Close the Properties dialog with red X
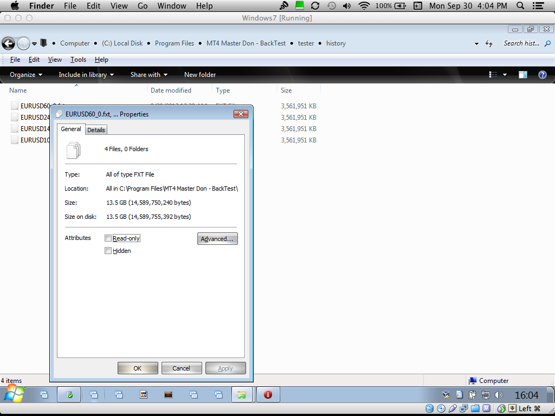 241,114
